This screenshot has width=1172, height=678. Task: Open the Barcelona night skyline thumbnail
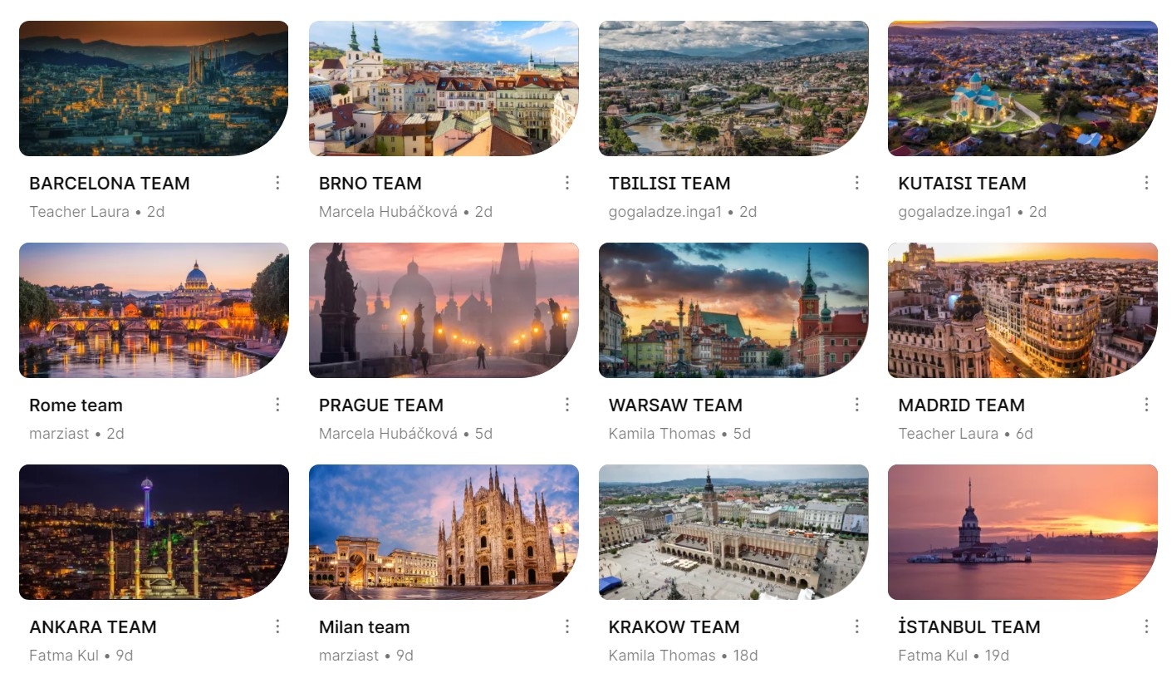tap(154, 89)
